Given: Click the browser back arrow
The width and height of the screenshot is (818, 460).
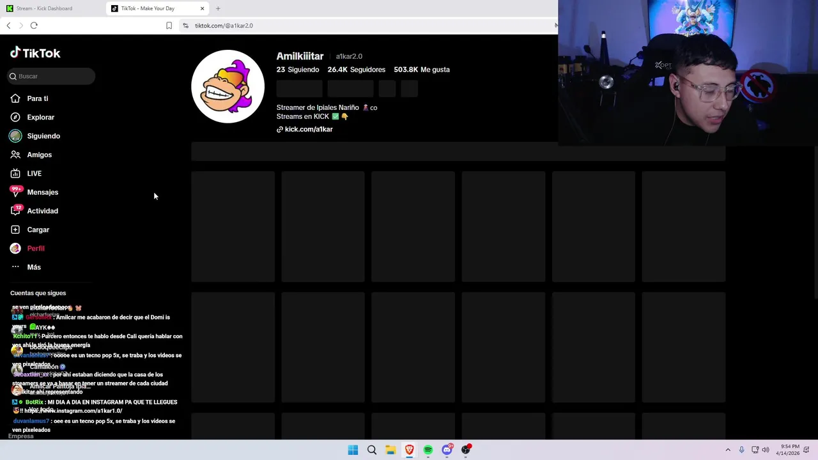Looking at the screenshot, I should (8, 26).
